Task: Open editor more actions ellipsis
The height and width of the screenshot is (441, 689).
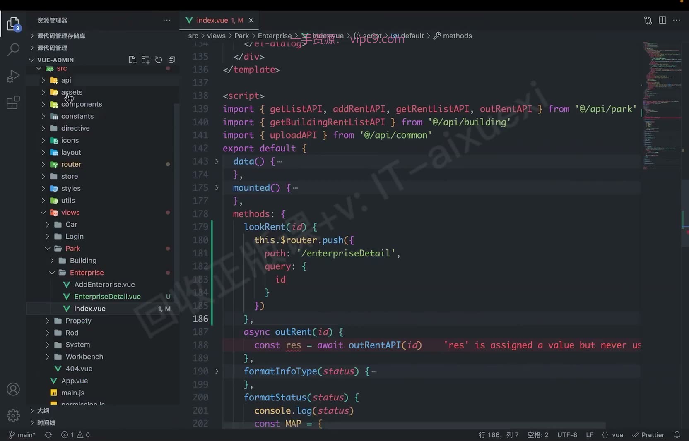Action: [677, 20]
